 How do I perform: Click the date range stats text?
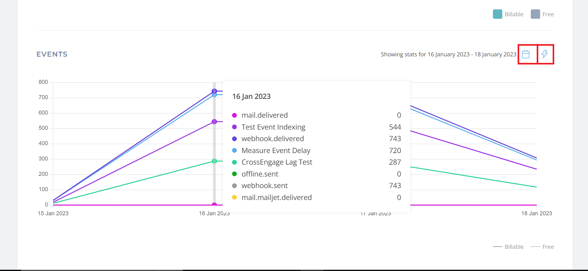448,54
